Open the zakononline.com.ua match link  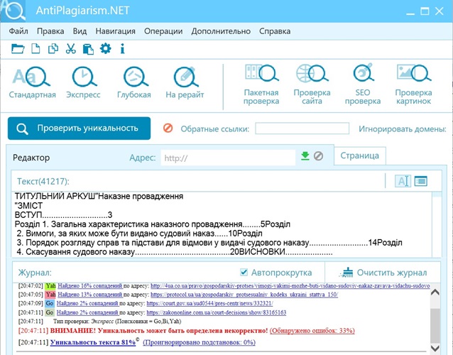click(x=217, y=312)
